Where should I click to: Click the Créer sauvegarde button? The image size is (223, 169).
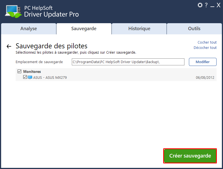click(x=190, y=156)
